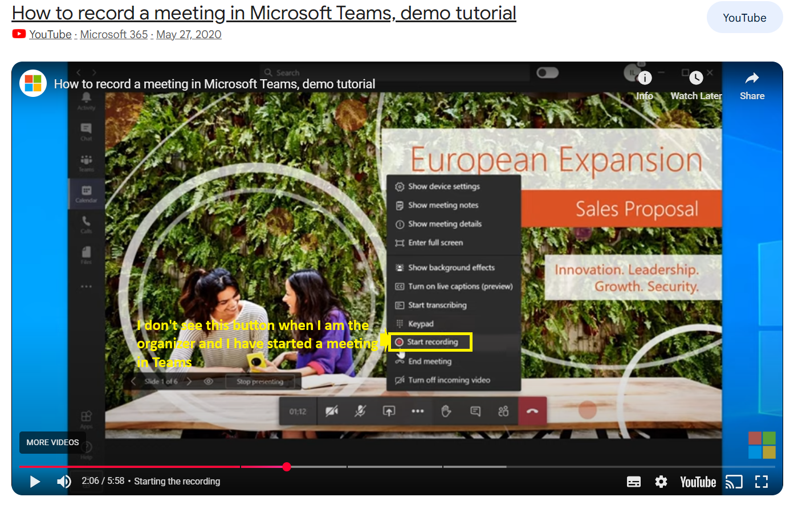Open the meeting chat conversation panel
Image resolution: width=794 pixels, height=505 pixels.
(x=475, y=410)
